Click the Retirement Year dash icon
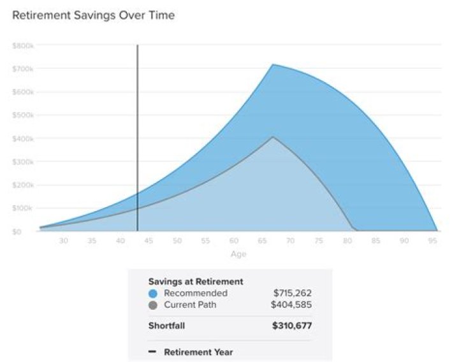Image resolution: width=459 pixels, height=362 pixels. coord(152,352)
